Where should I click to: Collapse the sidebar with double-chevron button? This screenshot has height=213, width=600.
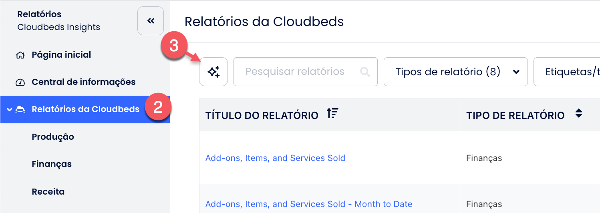pyautogui.click(x=151, y=21)
